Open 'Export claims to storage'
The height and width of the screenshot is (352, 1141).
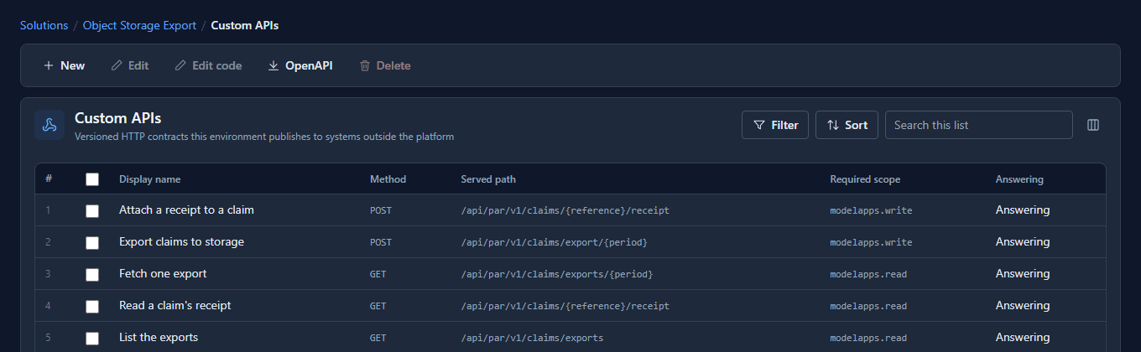pos(181,241)
